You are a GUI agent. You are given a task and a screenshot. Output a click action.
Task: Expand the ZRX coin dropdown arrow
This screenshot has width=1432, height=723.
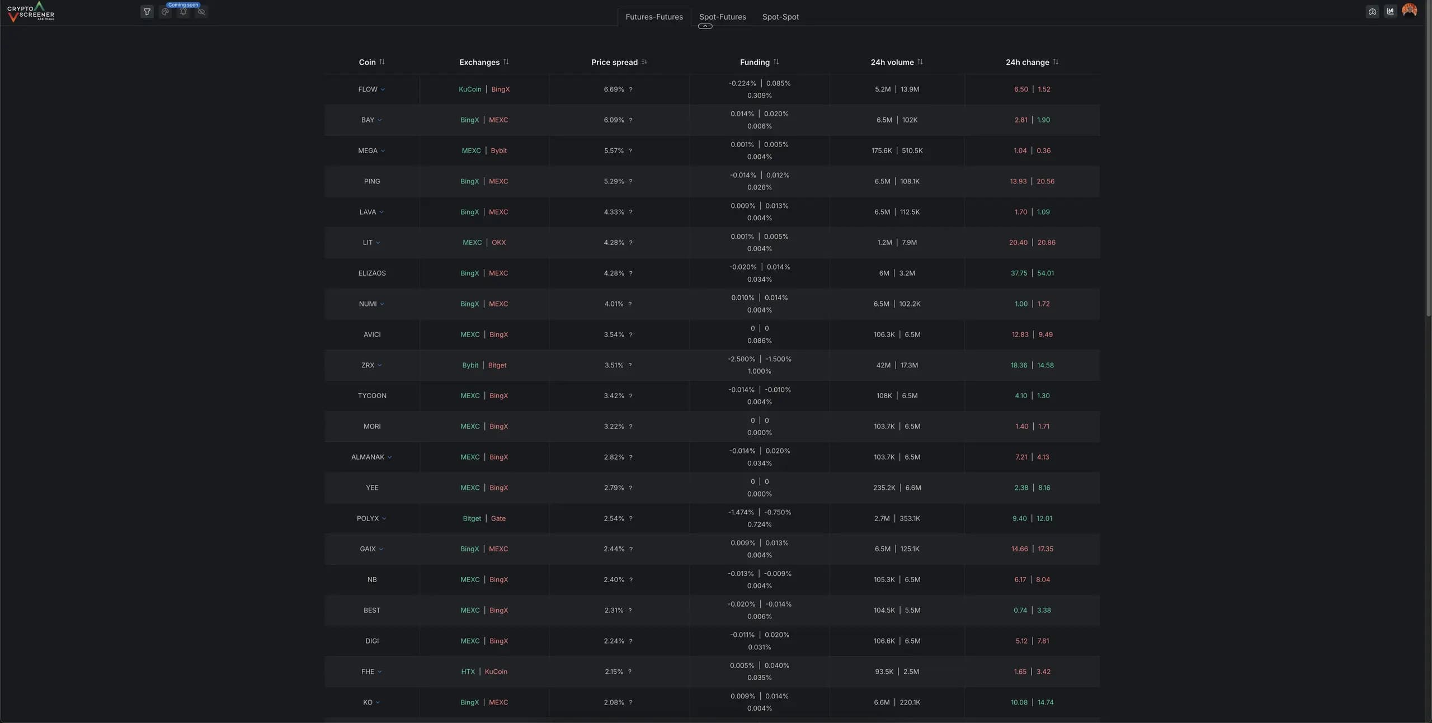click(x=380, y=365)
